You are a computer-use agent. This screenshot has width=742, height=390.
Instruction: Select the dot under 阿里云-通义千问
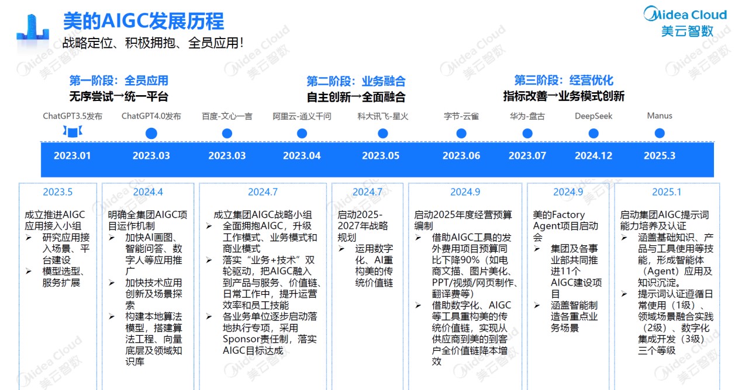(302, 134)
